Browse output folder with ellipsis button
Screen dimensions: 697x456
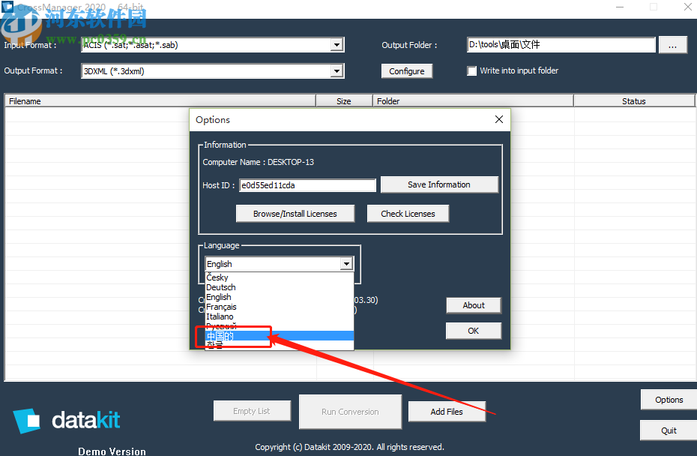click(x=672, y=45)
